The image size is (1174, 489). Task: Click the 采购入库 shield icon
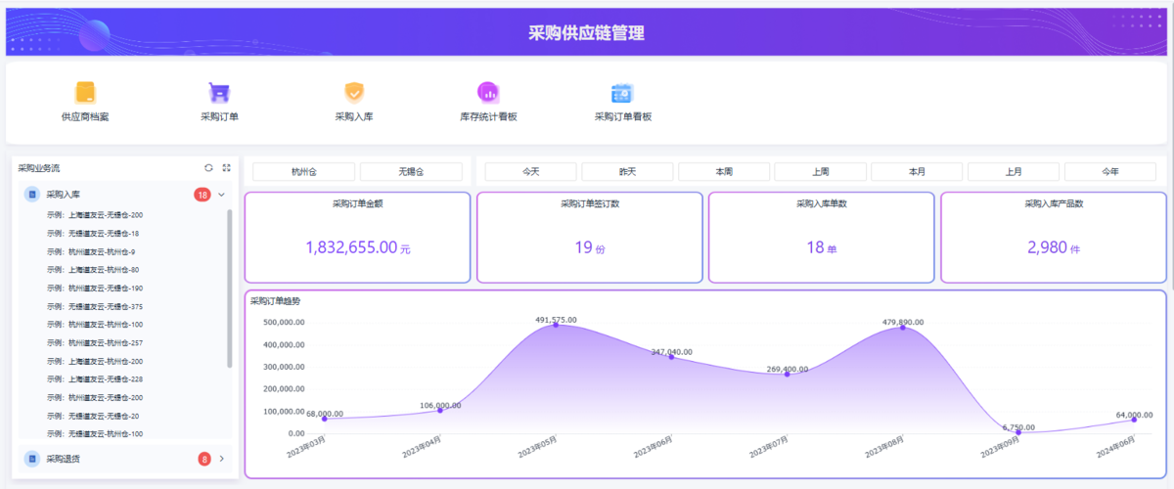point(354,92)
